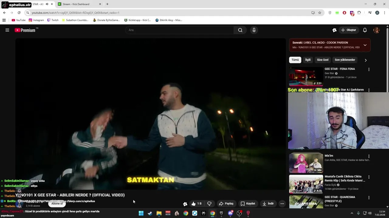389x218 pixels.
Task: Open Epic Games Launcher from the taskbar
Action: [221, 213]
